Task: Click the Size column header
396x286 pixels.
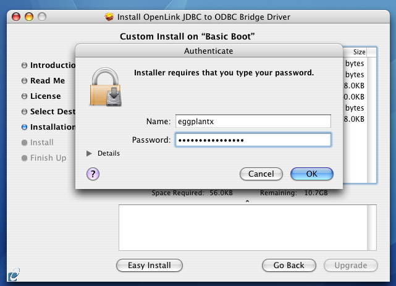Action: tap(355, 52)
